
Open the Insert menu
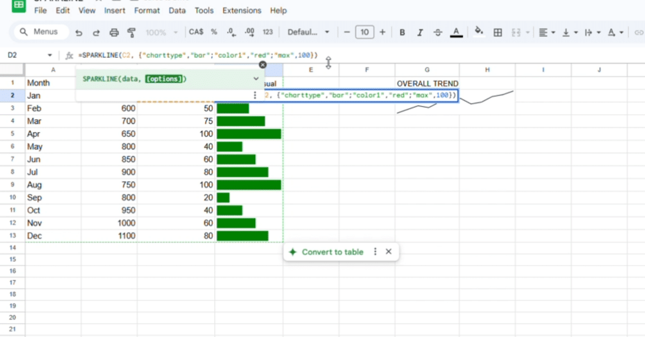coord(114,10)
